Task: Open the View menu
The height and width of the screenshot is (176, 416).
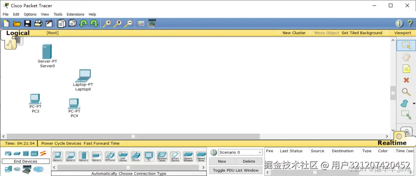Action: pos(45,15)
